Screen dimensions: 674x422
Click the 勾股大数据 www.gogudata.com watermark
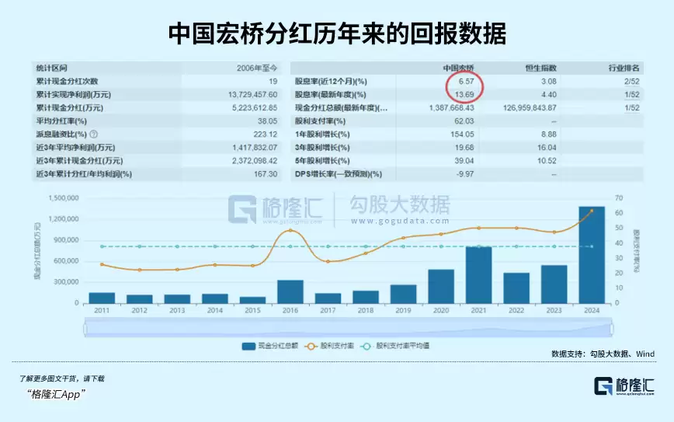[399, 208]
